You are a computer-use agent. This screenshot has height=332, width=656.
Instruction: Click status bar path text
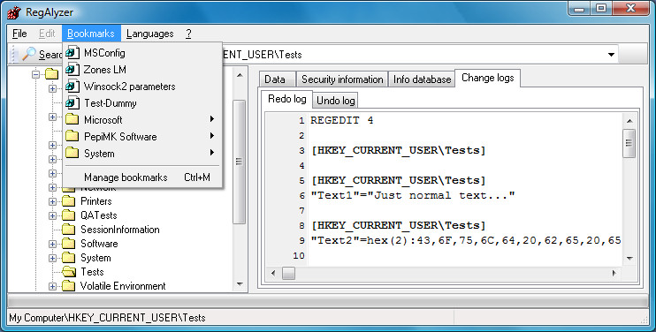coord(108,318)
